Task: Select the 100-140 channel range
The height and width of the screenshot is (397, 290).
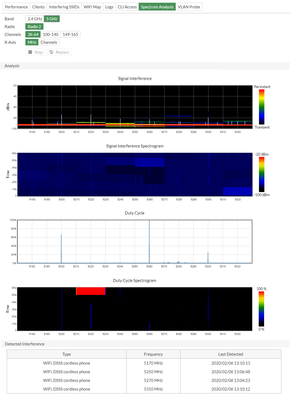Action: pyautogui.click(x=50, y=34)
